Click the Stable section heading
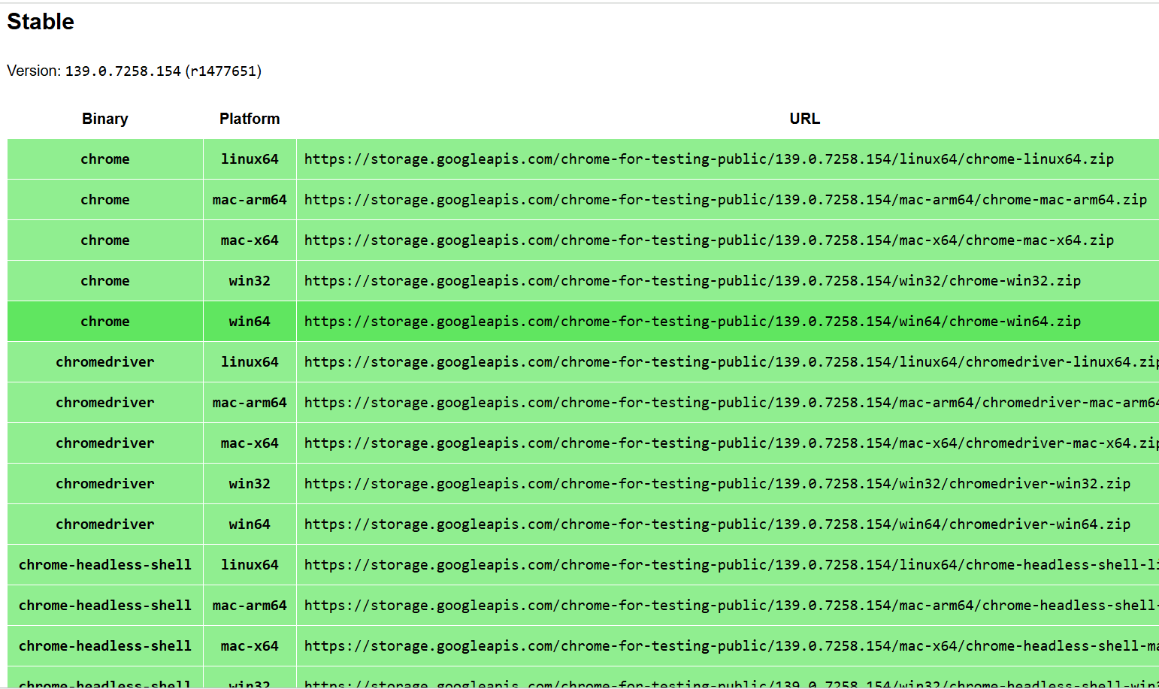 (x=41, y=22)
